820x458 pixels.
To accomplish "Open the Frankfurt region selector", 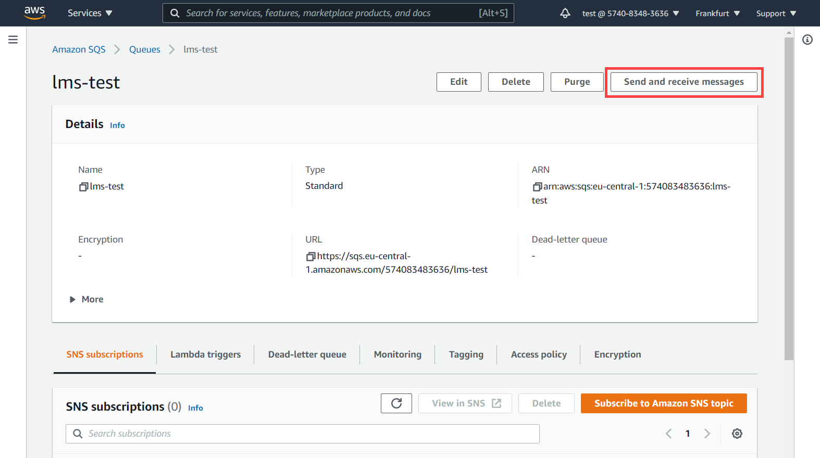I will tap(718, 14).
